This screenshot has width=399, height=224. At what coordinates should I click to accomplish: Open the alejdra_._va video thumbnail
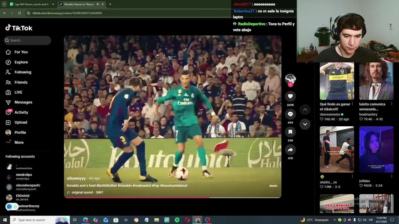[337, 149]
